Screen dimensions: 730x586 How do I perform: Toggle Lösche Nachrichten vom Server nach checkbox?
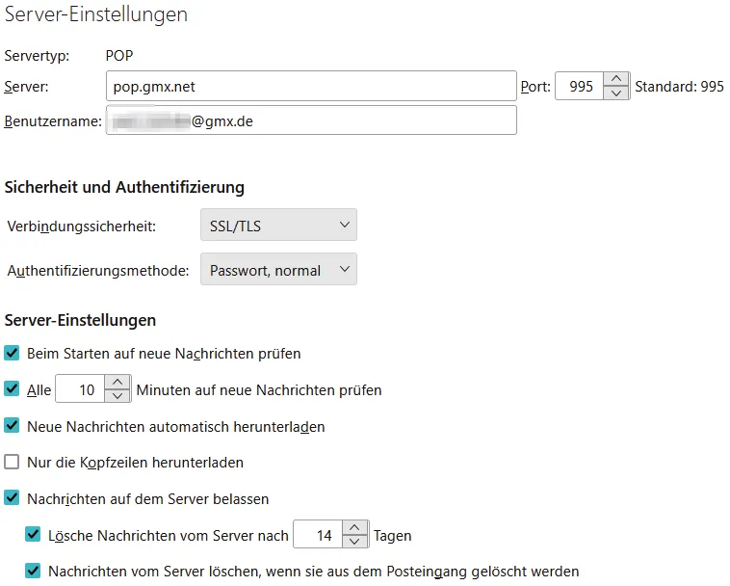point(33,534)
